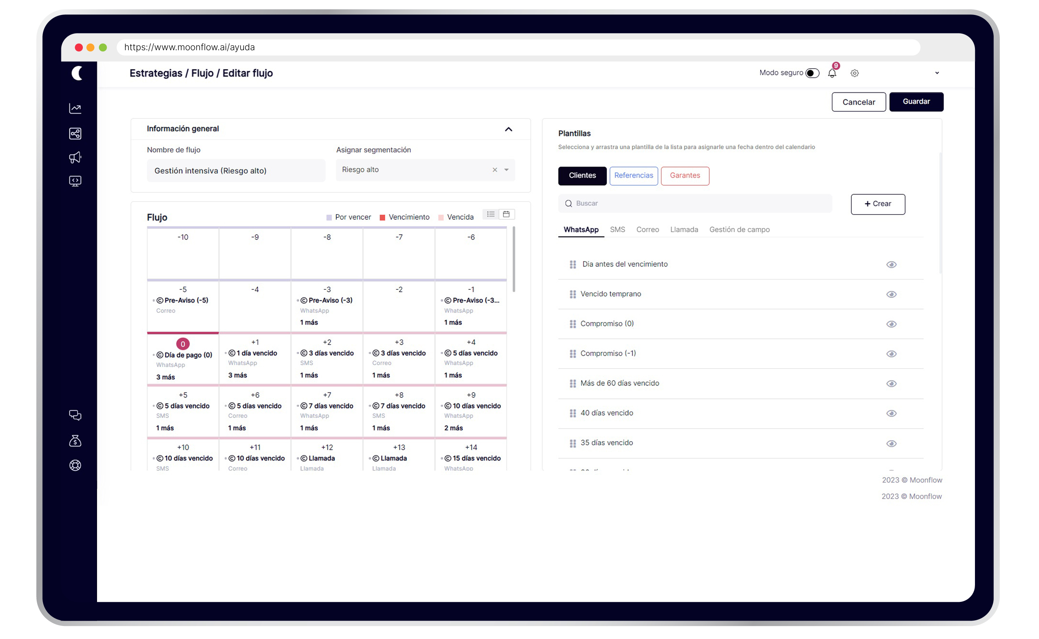The height and width of the screenshot is (639, 1039).
Task: Switch flow to calendar view icon
Action: (x=506, y=214)
